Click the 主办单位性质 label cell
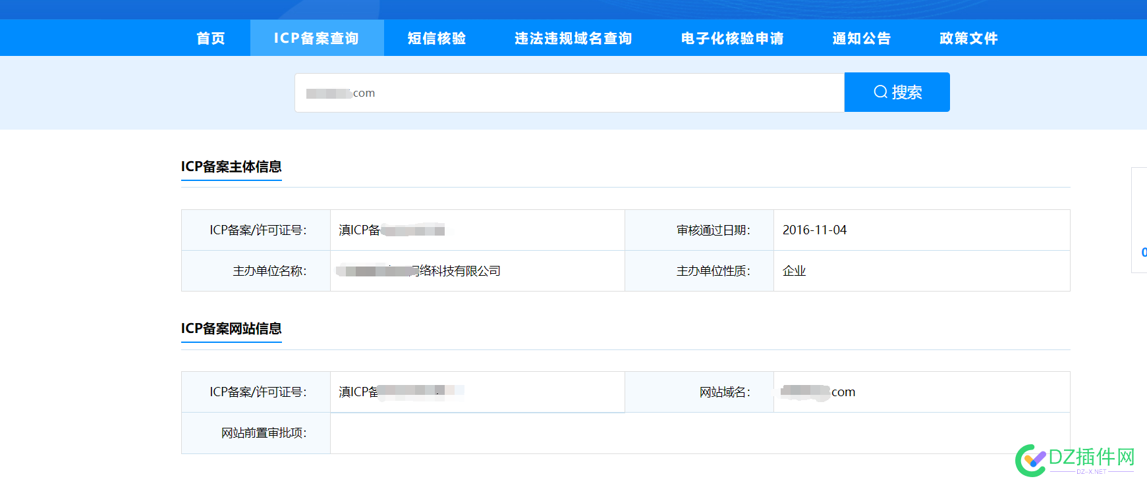This screenshot has width=1147, height=487. point(699,270)
